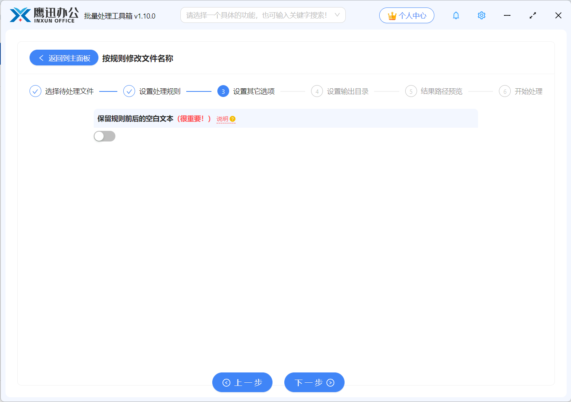
Task: Click step 4 设置输出目录 indicator
Action: point(317,91)
